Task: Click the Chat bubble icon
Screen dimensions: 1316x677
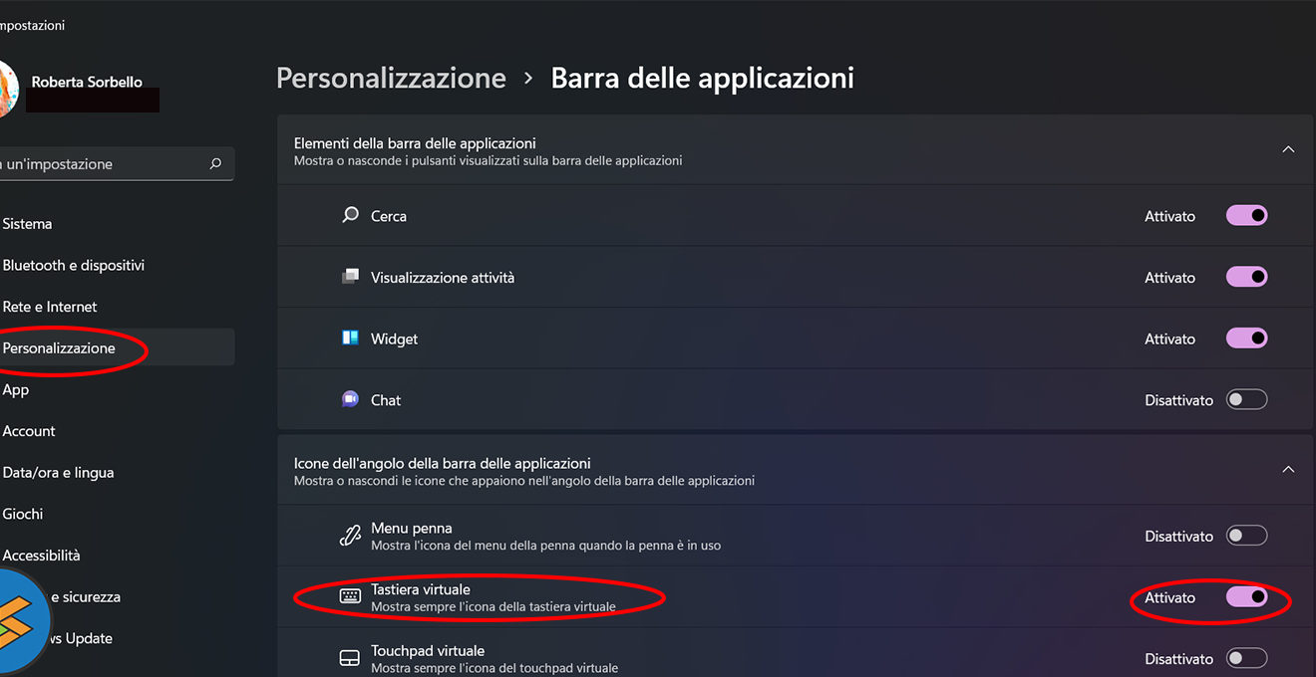Action: pos(350,399)
